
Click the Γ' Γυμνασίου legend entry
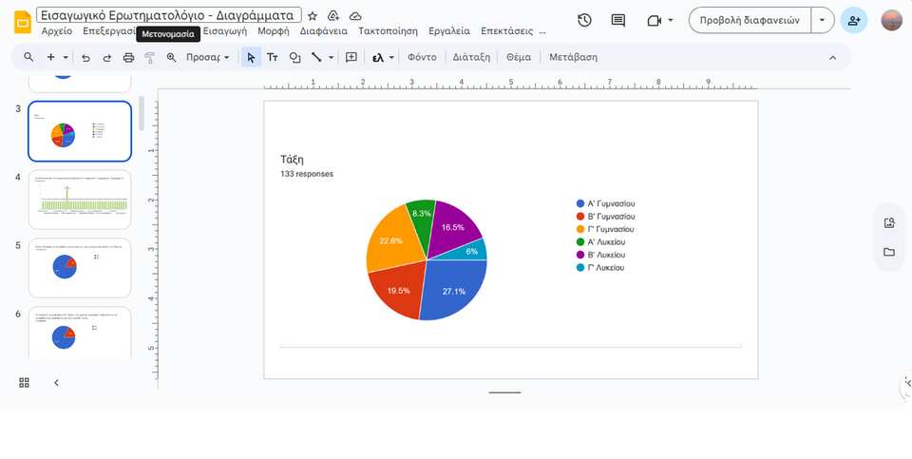point(605,229)
